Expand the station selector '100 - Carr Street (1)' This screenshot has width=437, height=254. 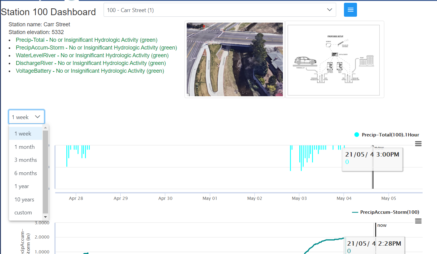point(220,10)
